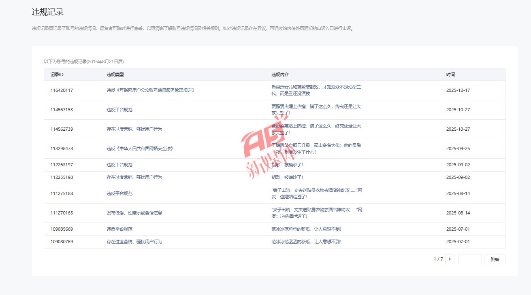
Task: Open 妻子出轨 content in record 111270165
Action: tap(317, 213)
